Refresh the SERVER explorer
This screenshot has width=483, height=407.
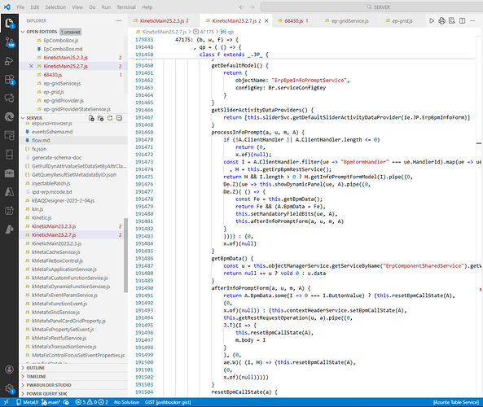click(110, 118)
